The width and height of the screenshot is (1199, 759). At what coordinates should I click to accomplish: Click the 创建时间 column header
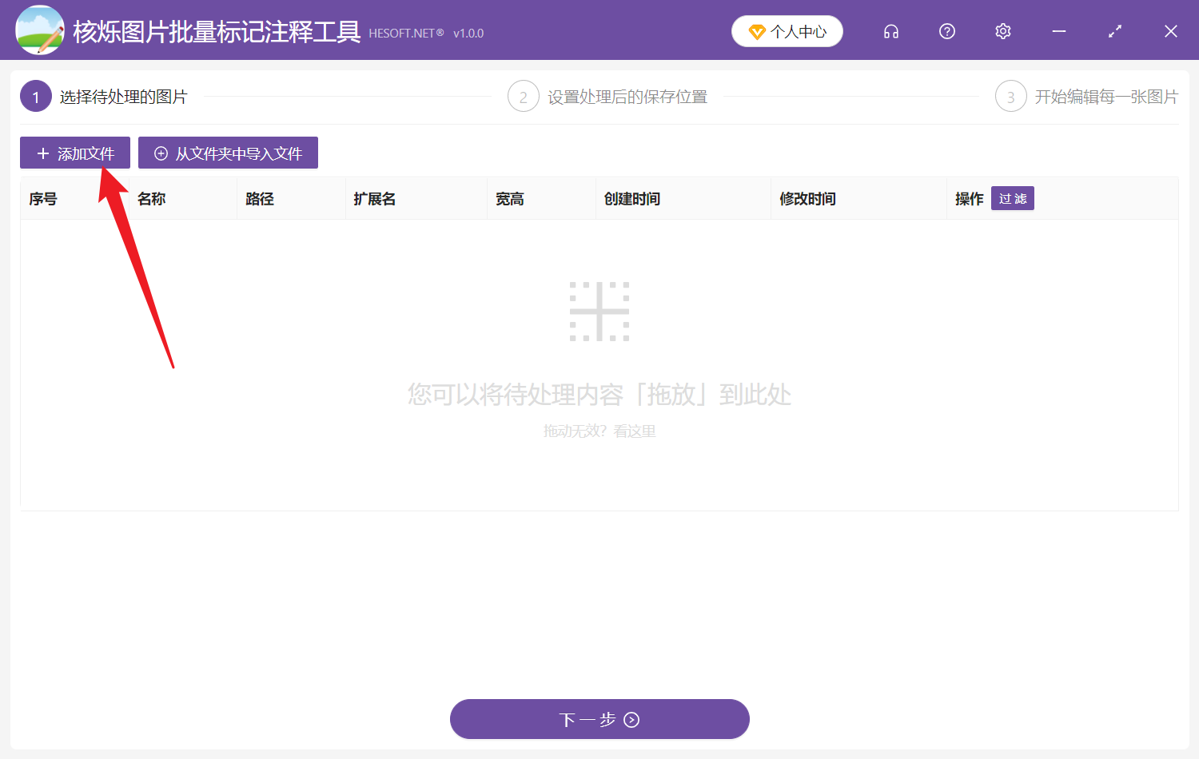click(x=632, y=198)
